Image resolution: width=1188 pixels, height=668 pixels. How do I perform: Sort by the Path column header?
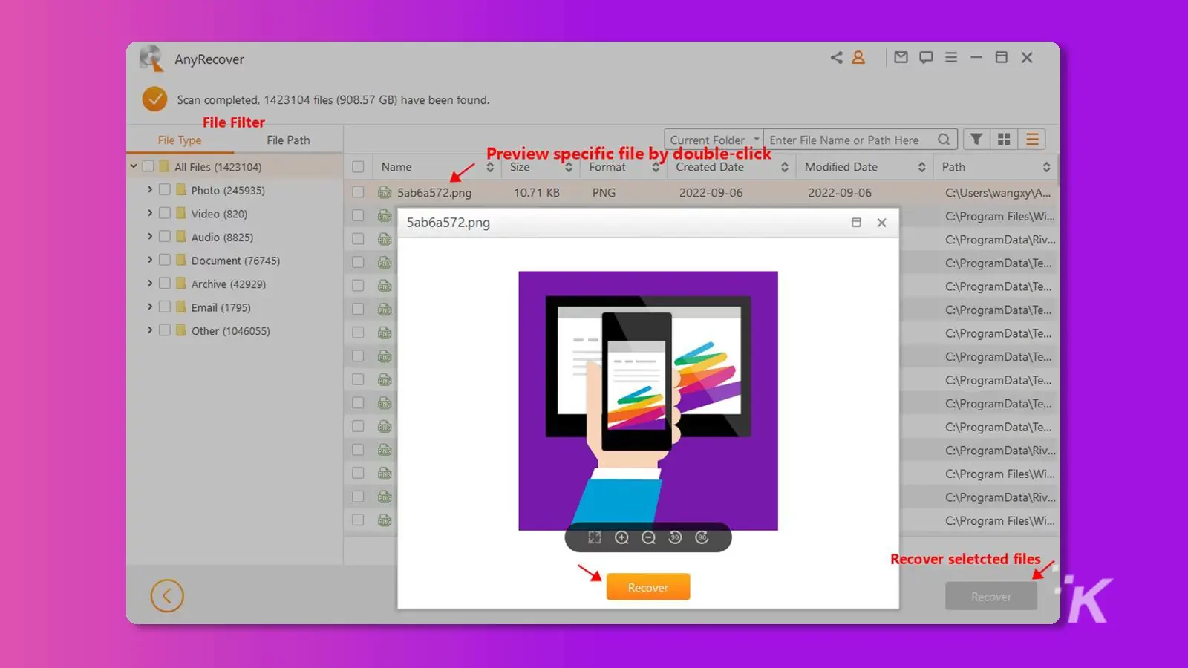click(996, 167)
